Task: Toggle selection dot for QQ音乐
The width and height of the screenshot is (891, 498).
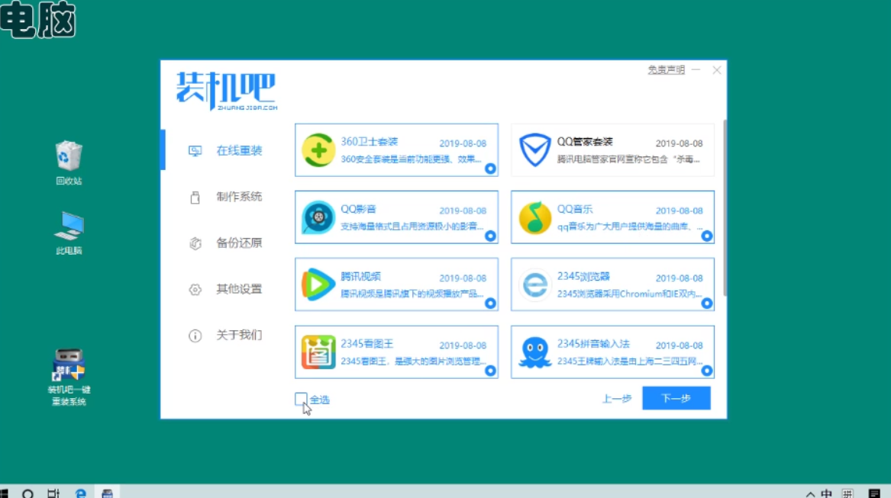Action: tap(707, 236)
